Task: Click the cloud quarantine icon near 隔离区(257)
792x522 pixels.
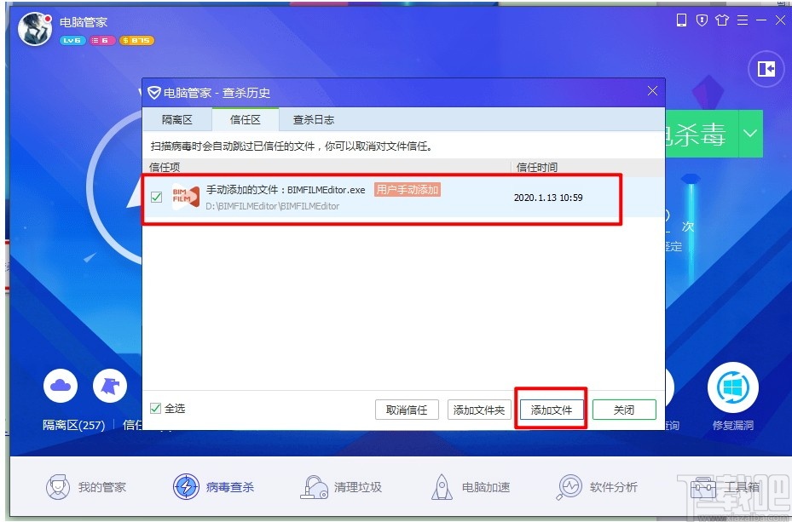Action: click(61, 385)
